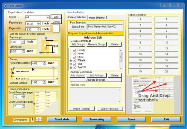Viewport: 187px width, 129px height.
Task: Click the Add Group button
Action: click(78, 44)
